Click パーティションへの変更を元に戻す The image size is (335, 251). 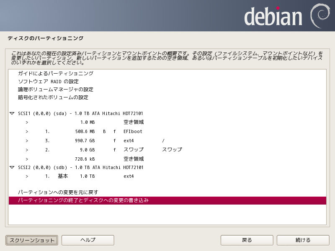(58, 192)
